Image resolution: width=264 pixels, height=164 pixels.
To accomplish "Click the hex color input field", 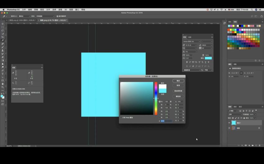I will pos(166,121).
